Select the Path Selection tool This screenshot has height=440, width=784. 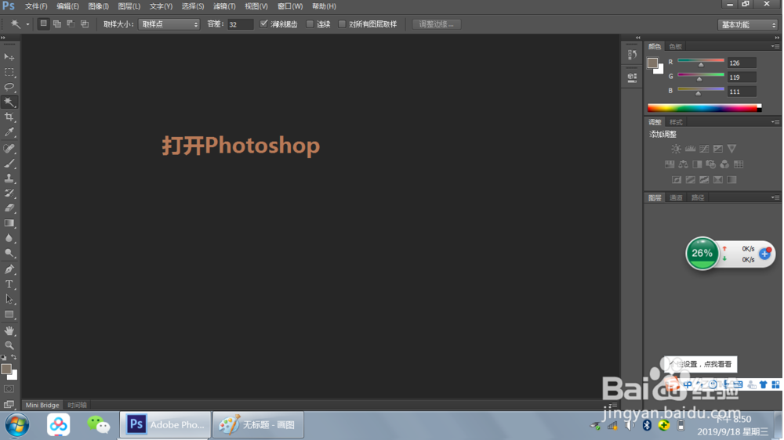click(x=9, y=299)
